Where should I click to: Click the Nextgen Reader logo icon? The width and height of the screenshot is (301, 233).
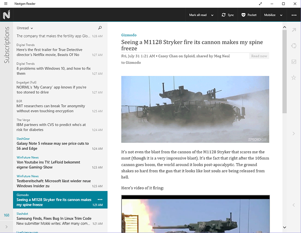(x=6, y=15)
